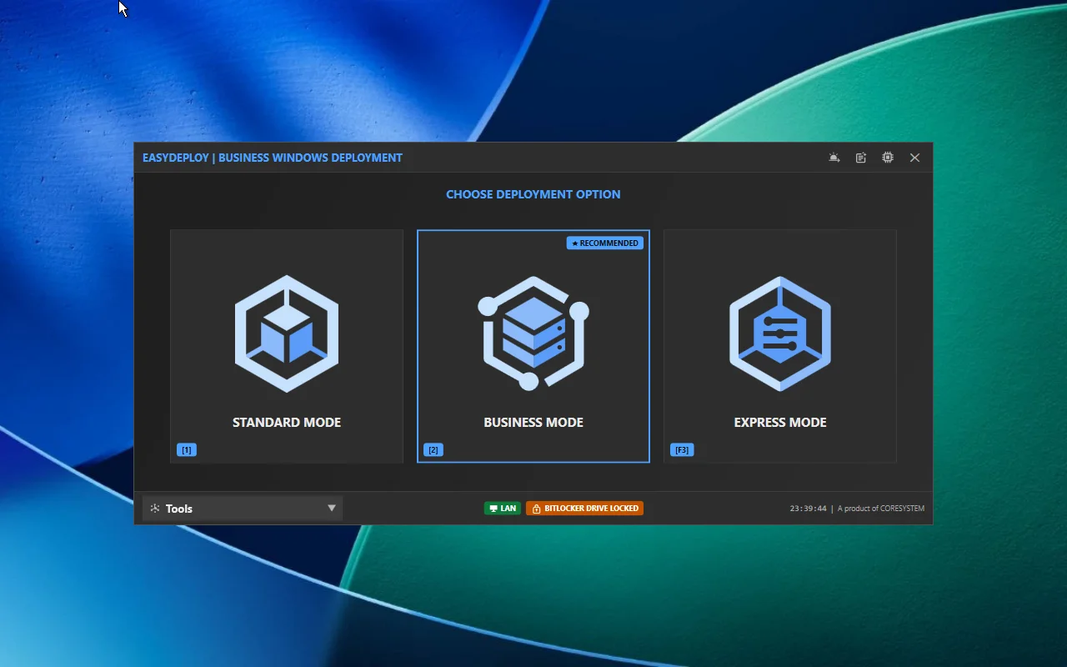Viewport: 1067px width, 667px height.
Task: Click the LAN network status badge
Action: 503,509
